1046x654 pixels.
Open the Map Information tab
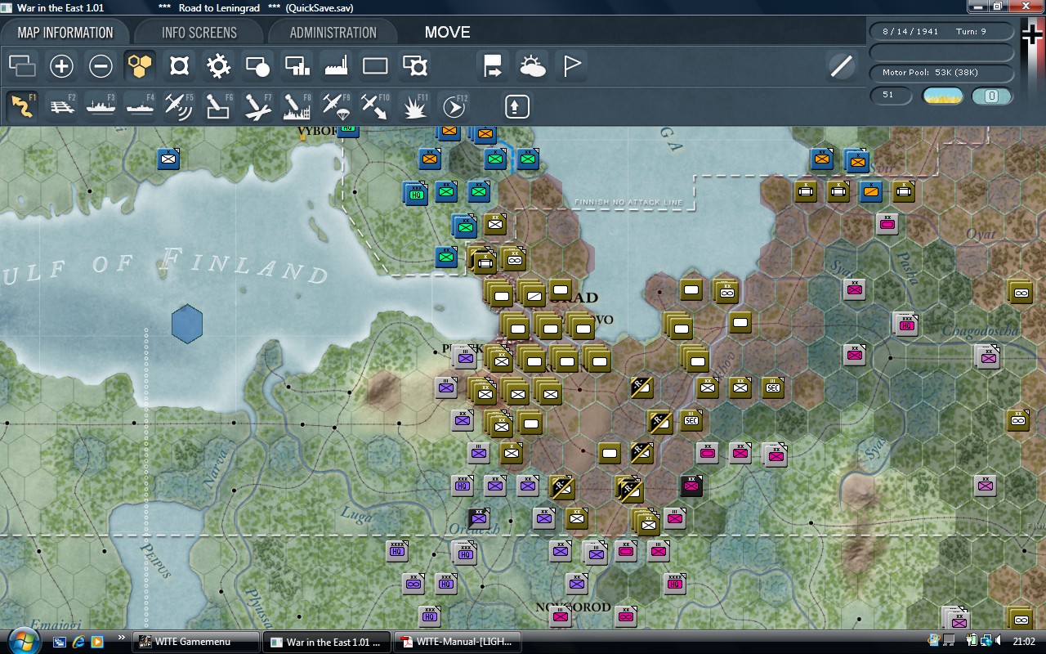click(65, 33)
